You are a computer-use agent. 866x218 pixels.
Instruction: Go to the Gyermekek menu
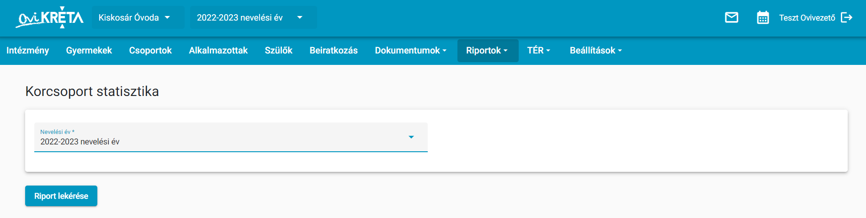tap(89, 50)
